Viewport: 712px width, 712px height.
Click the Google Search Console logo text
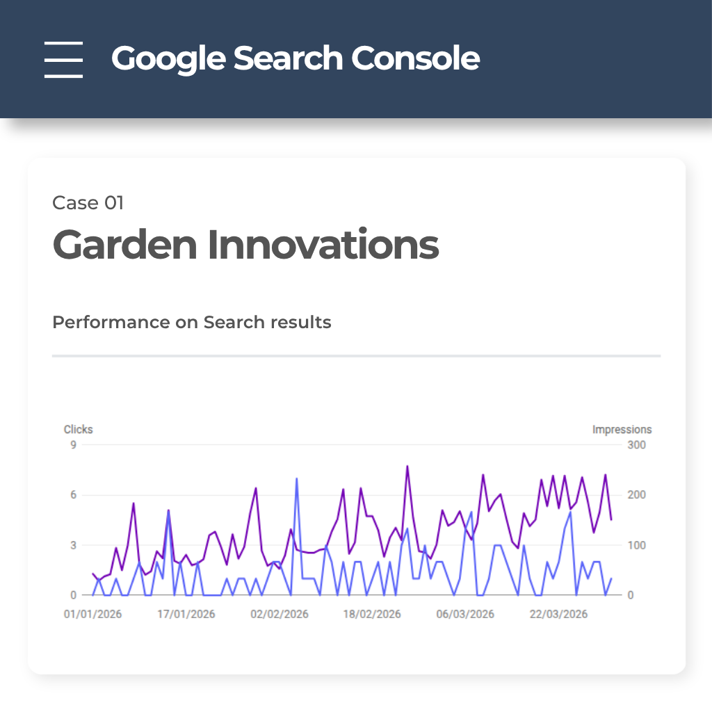(x=295, y=58)
